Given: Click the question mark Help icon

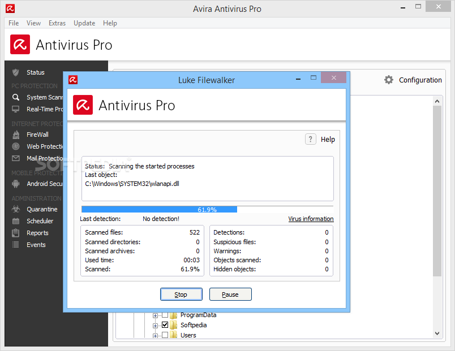Looking at the screenshot, I should click(x=311, y=139).
